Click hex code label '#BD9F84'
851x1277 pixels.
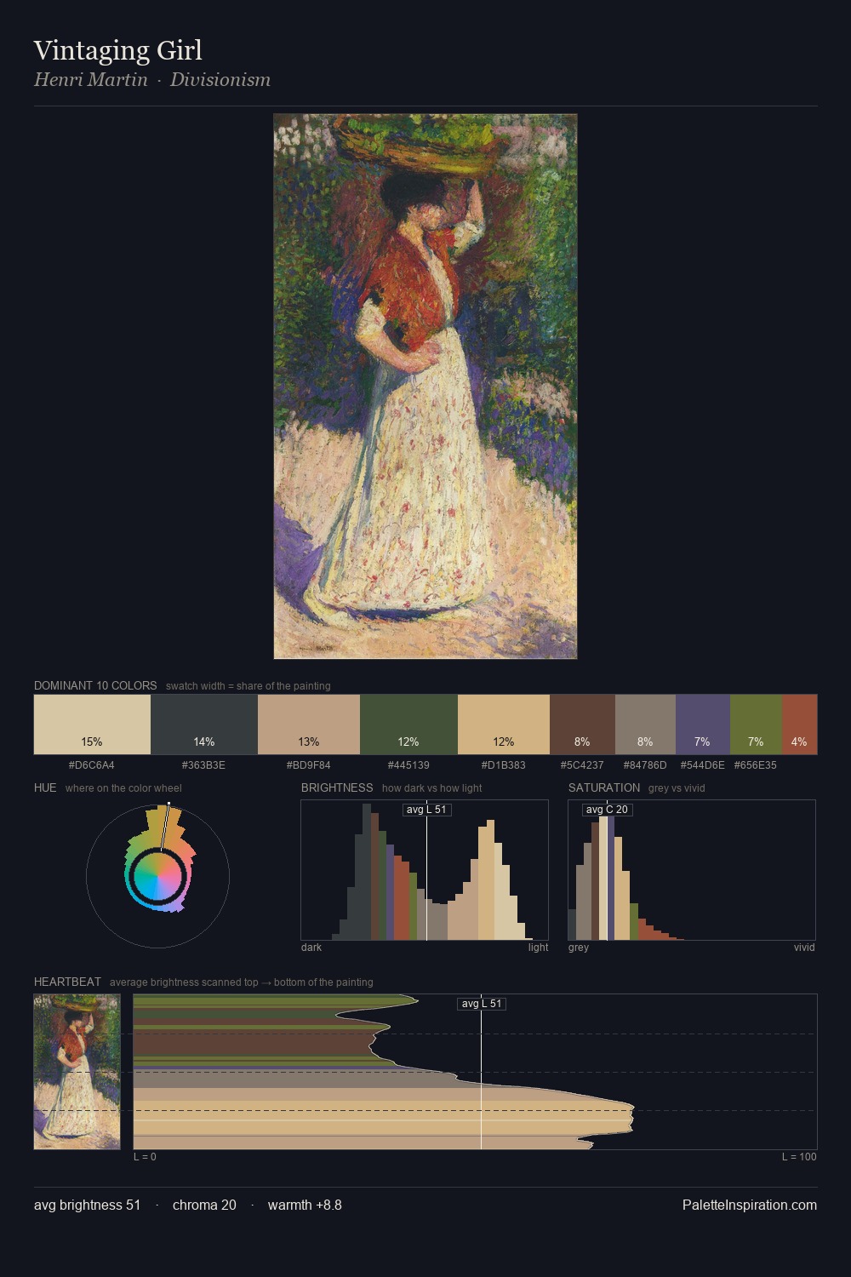click(x=309, y=765)
